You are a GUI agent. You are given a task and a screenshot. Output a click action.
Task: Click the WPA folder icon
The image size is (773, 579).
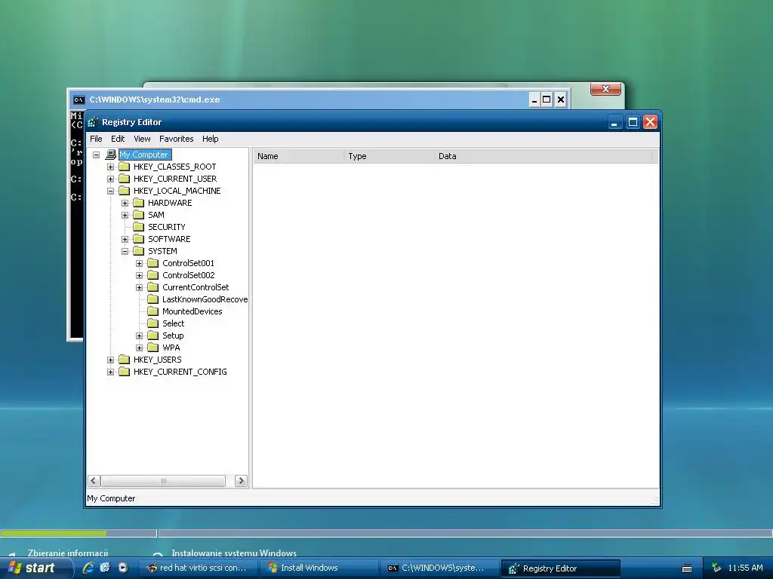(152, 348)
